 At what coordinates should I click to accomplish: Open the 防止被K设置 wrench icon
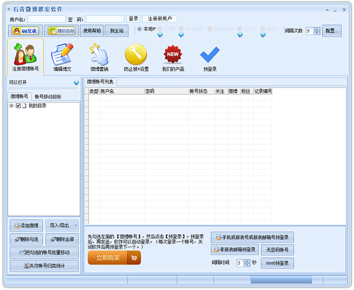(x=136, y=57)
